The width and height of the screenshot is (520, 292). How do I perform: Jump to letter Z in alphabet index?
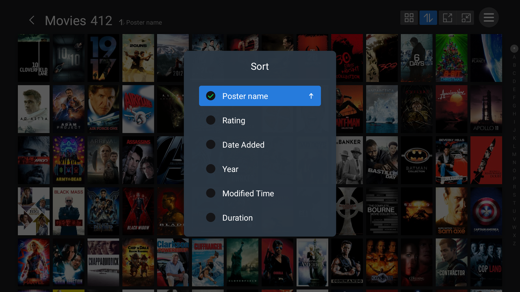tap(514, 243)
